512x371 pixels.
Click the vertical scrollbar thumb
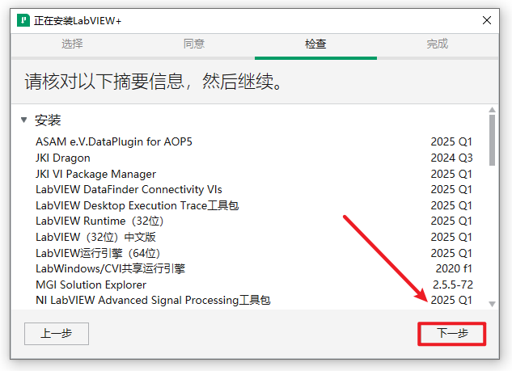[492, 139]
